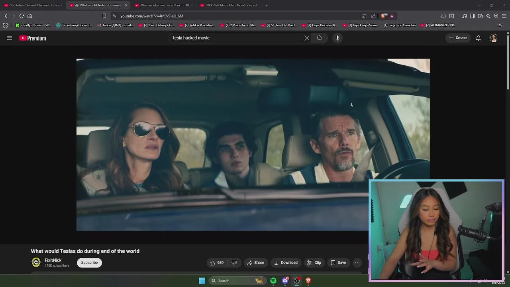Open browser main menu icon
Viewport: 510px width, 287px height.
(x=504, y=16)
